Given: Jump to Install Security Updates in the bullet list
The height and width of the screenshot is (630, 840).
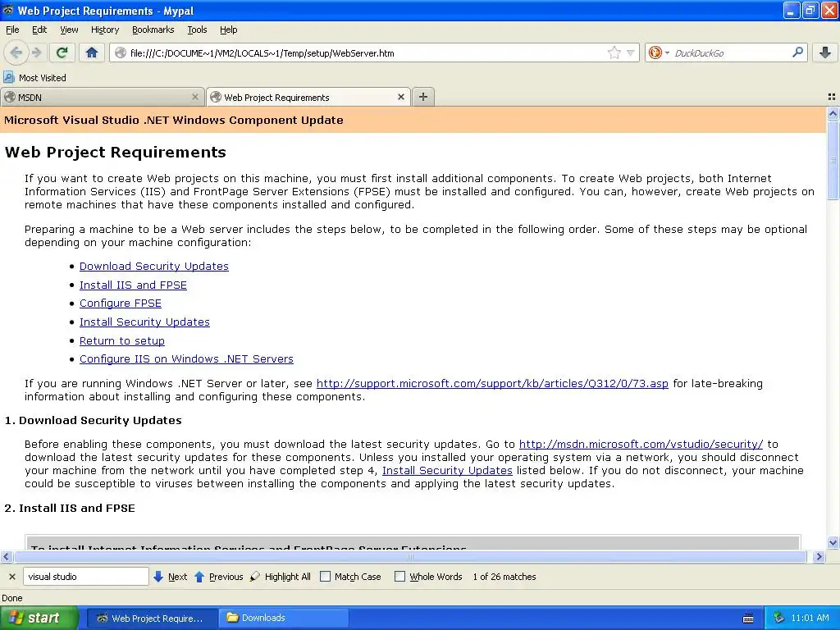Looking at the screenshot, I should (x=144, y=322).
